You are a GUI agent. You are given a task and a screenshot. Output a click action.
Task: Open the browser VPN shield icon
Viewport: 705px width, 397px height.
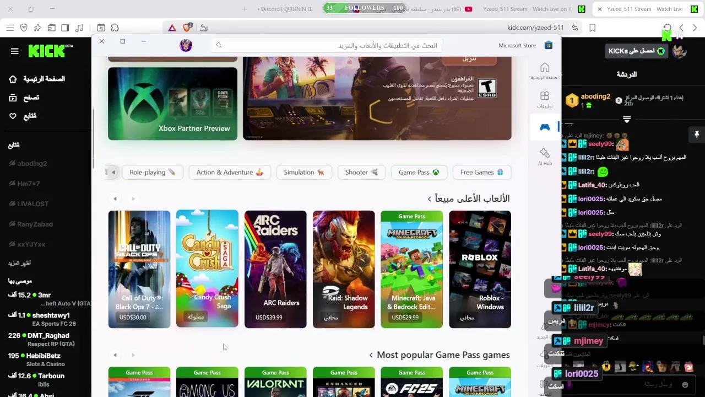24,28
